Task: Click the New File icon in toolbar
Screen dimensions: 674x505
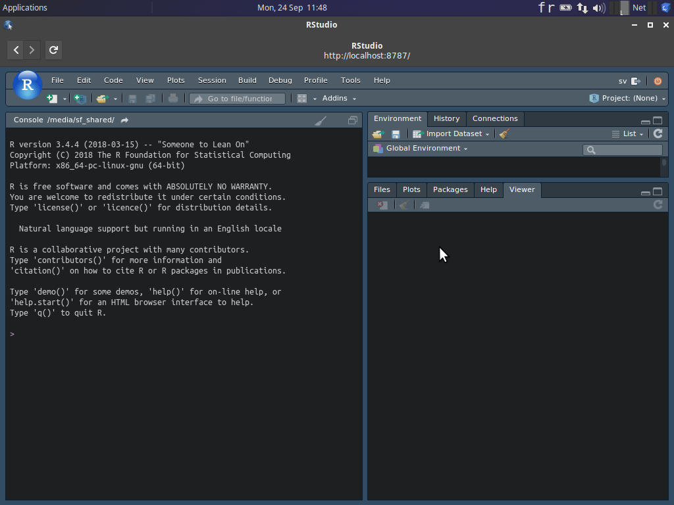Action: [x=52, y=99]
